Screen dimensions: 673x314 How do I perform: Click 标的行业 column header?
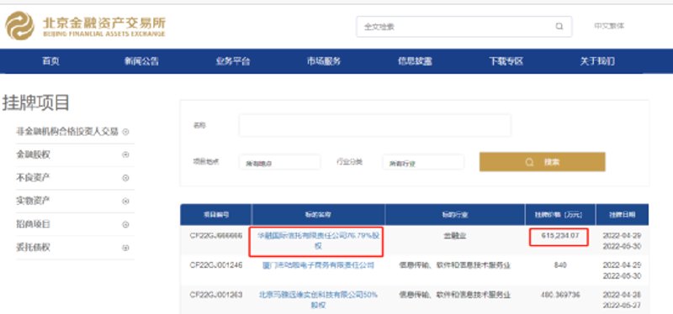455,215
